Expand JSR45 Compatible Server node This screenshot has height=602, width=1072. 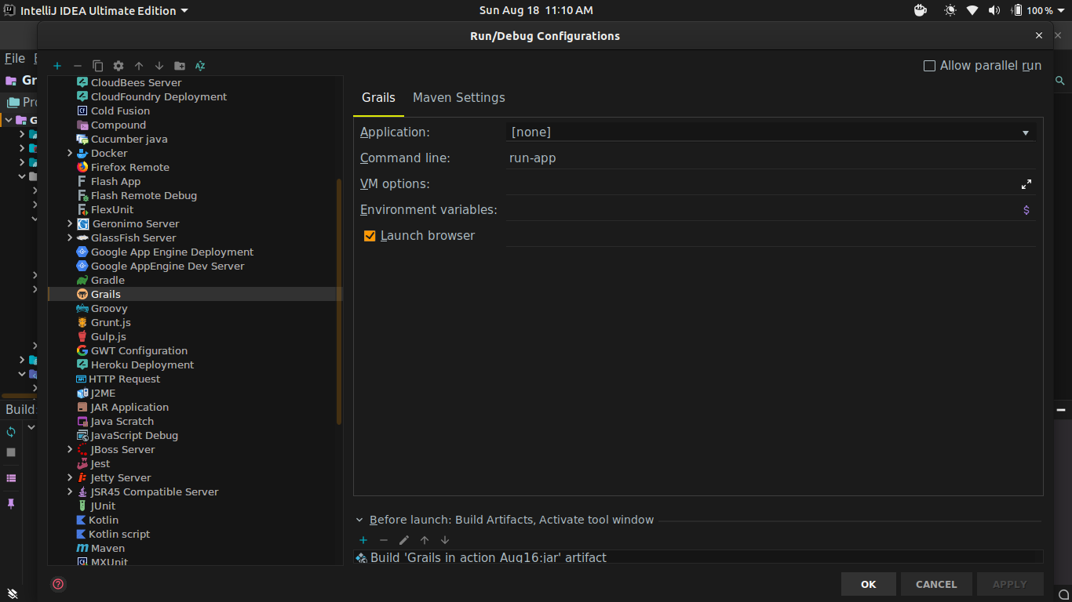[x=70, y=492]
